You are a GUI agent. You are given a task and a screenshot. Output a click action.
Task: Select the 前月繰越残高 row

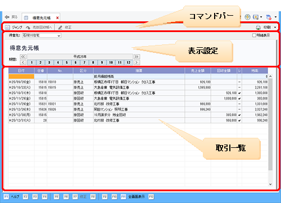[138, 76]
